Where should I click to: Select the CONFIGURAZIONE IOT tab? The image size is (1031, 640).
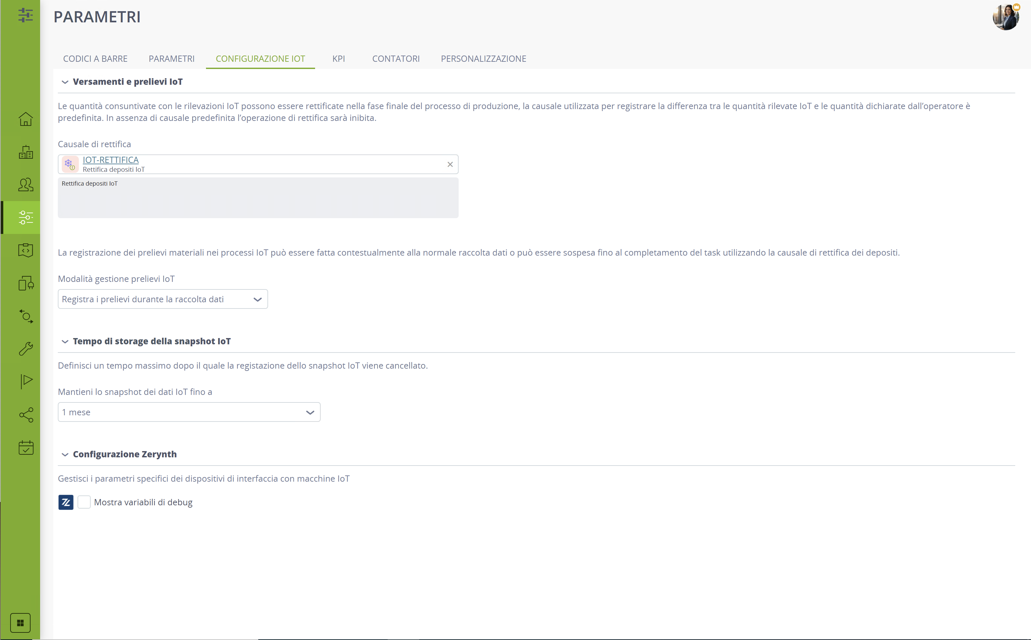point(260,59)
